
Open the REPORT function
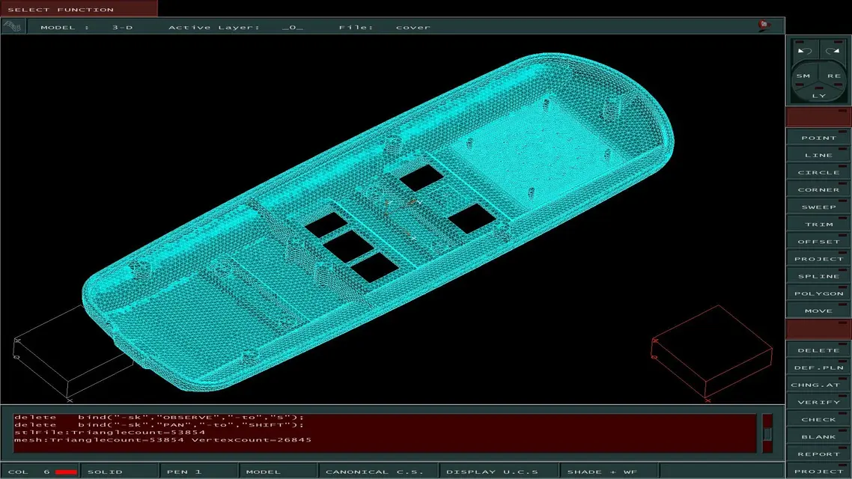(x=818, y=454)
